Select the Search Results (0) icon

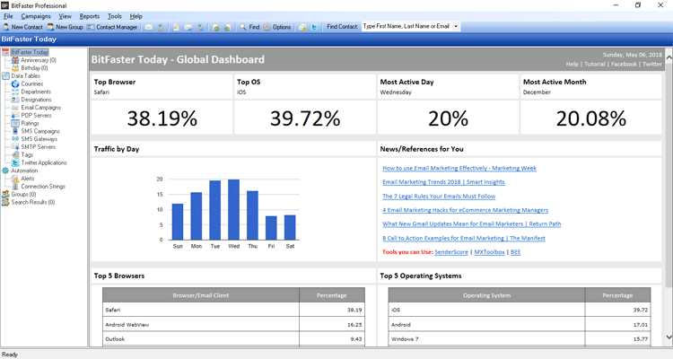[5, 202]
